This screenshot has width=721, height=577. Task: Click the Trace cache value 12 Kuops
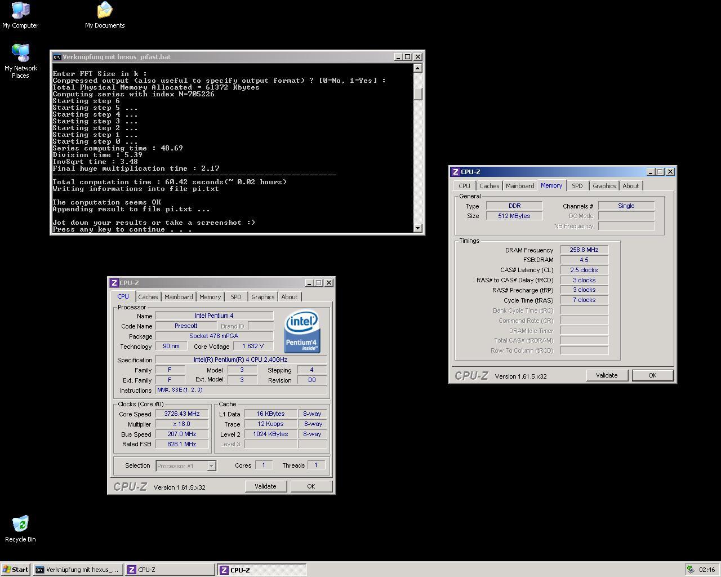pyautogui.click(x=271, y=424)
